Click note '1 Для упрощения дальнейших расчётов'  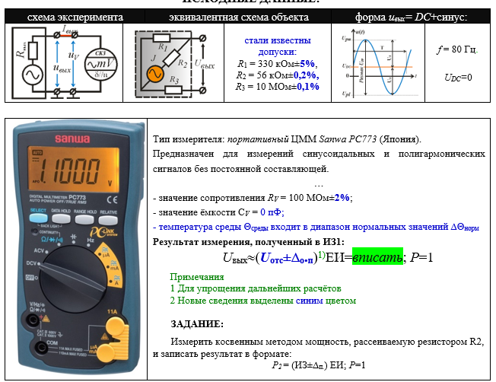[256, 288]
